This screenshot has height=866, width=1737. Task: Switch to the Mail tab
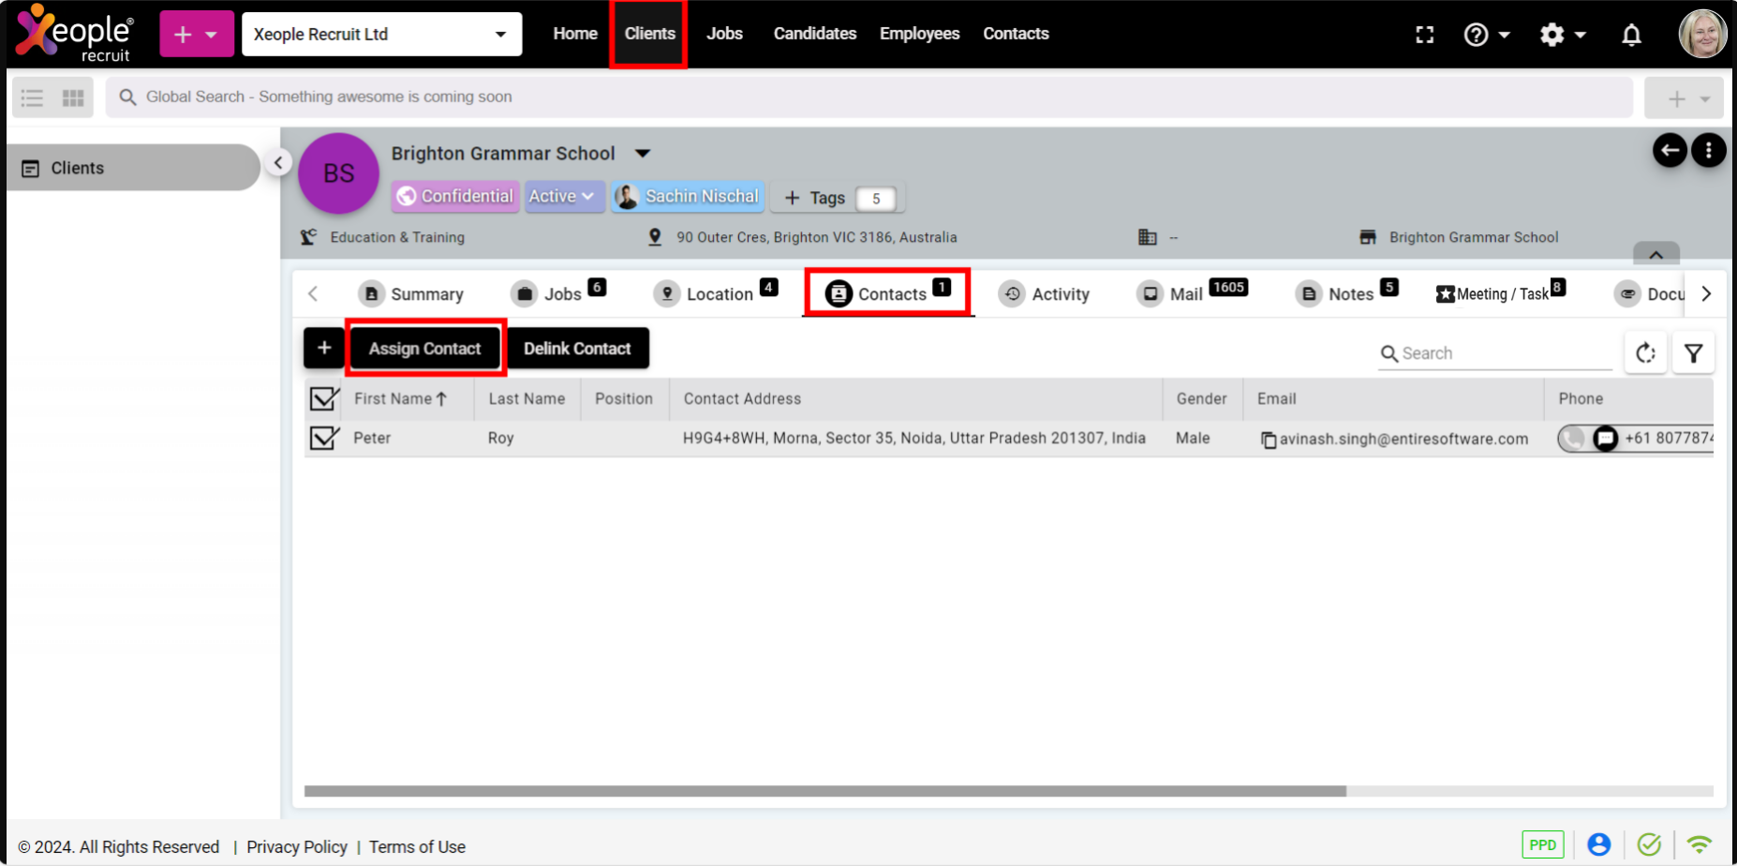(x=1192, y=293)
